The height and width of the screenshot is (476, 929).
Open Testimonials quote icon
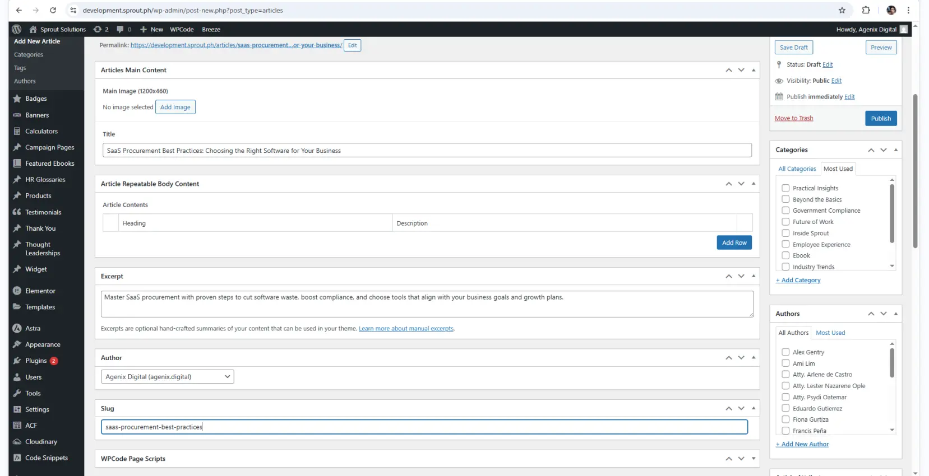point(17,212)
